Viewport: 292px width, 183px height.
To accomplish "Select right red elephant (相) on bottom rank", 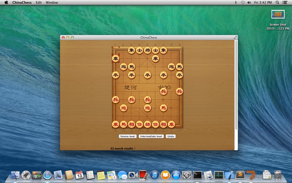I will click(x=164, y=124).
